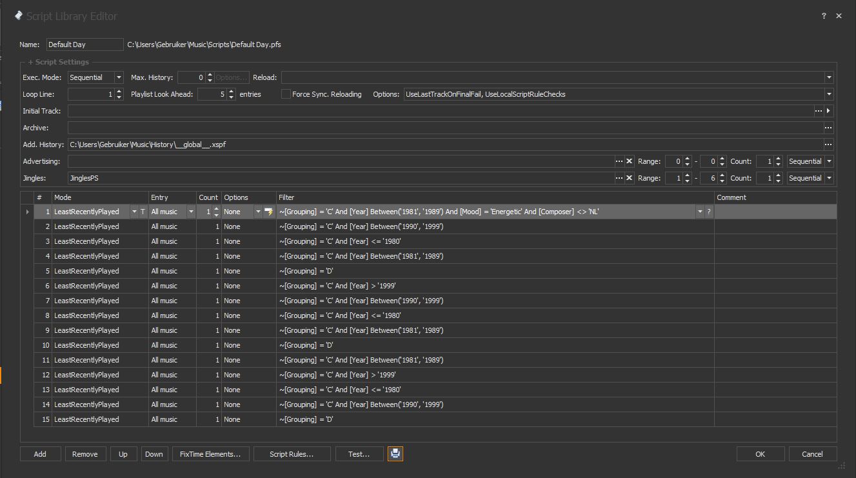
Task: Clear the Jingles field with X
Action: pyautogui.click(x=630, y=178)
